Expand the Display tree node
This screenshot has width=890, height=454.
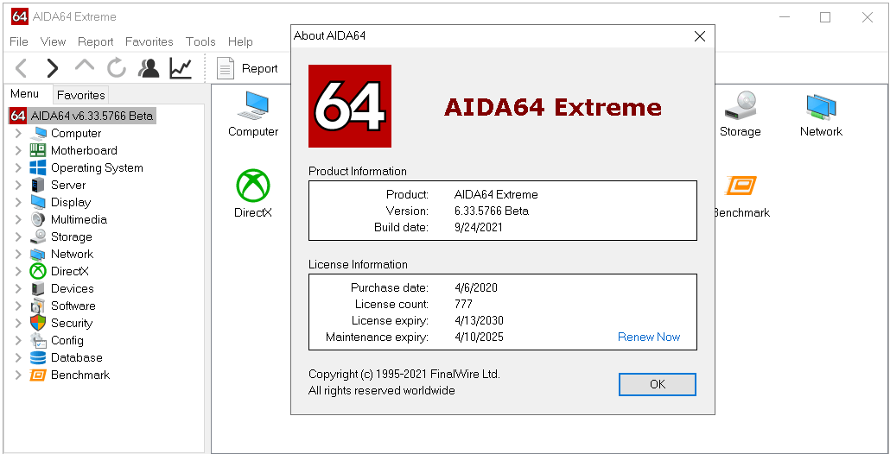[18, 202]
